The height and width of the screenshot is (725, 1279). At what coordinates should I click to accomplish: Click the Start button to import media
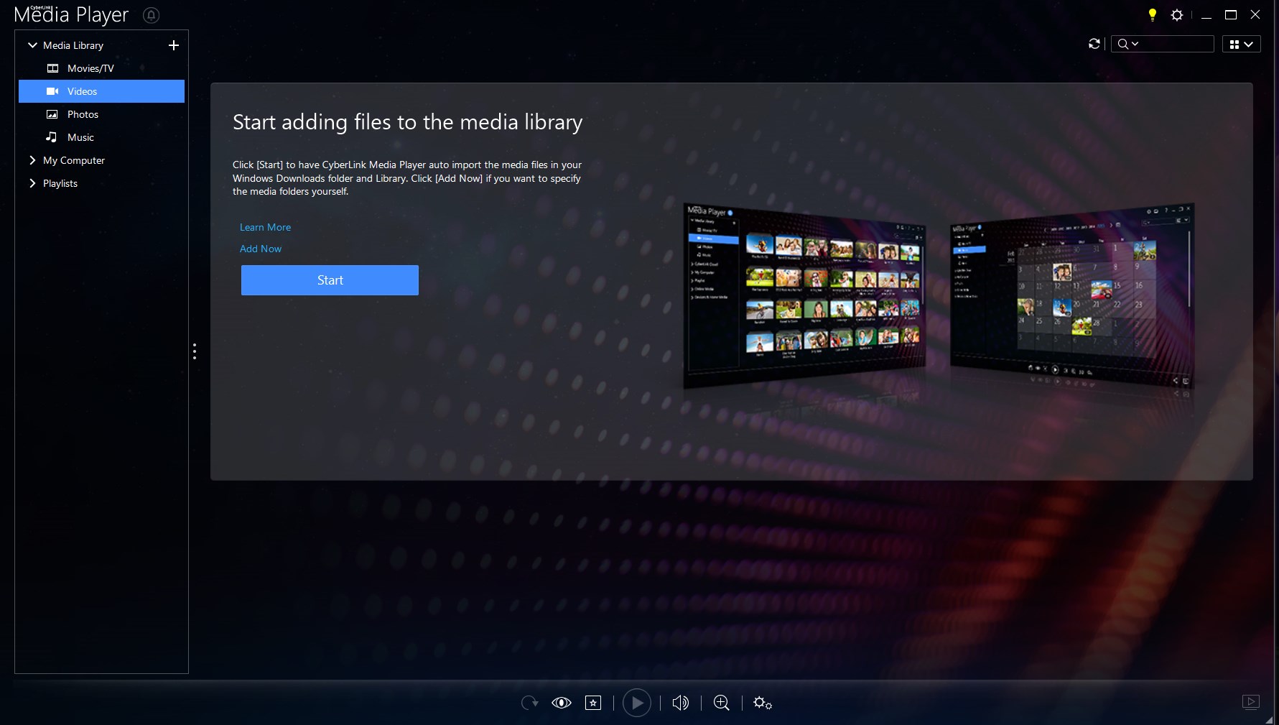pyautogui.click(x=330, y=280)
